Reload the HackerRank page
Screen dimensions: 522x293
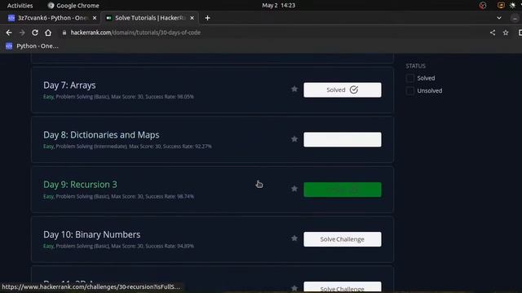tap(35, 33)
